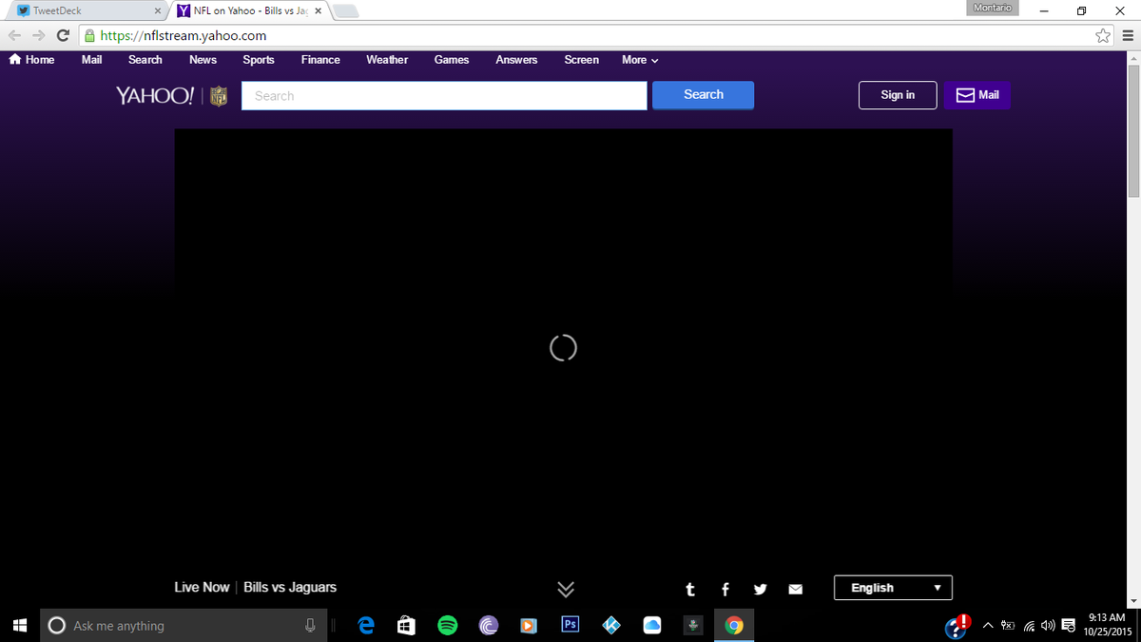Share the stream on Tumblr
Viewport: 1141px width, 642px height.
click(x=690, y=589)
